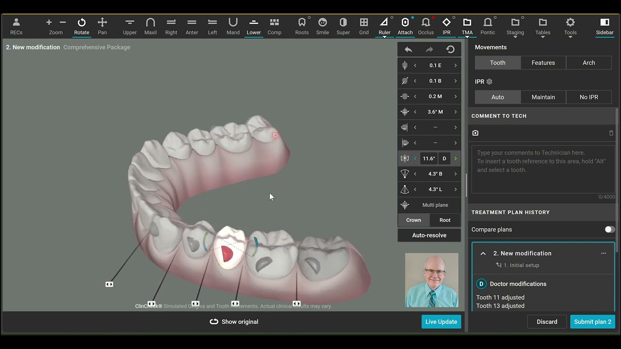Screen dimensions: 621x349
Task: Toggle Occlus occlusion display
Action: click(426, 26)
